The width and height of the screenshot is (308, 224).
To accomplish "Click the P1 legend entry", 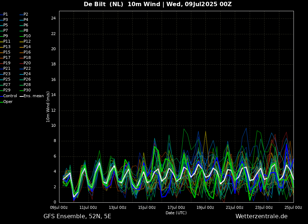I will [5, 14].
